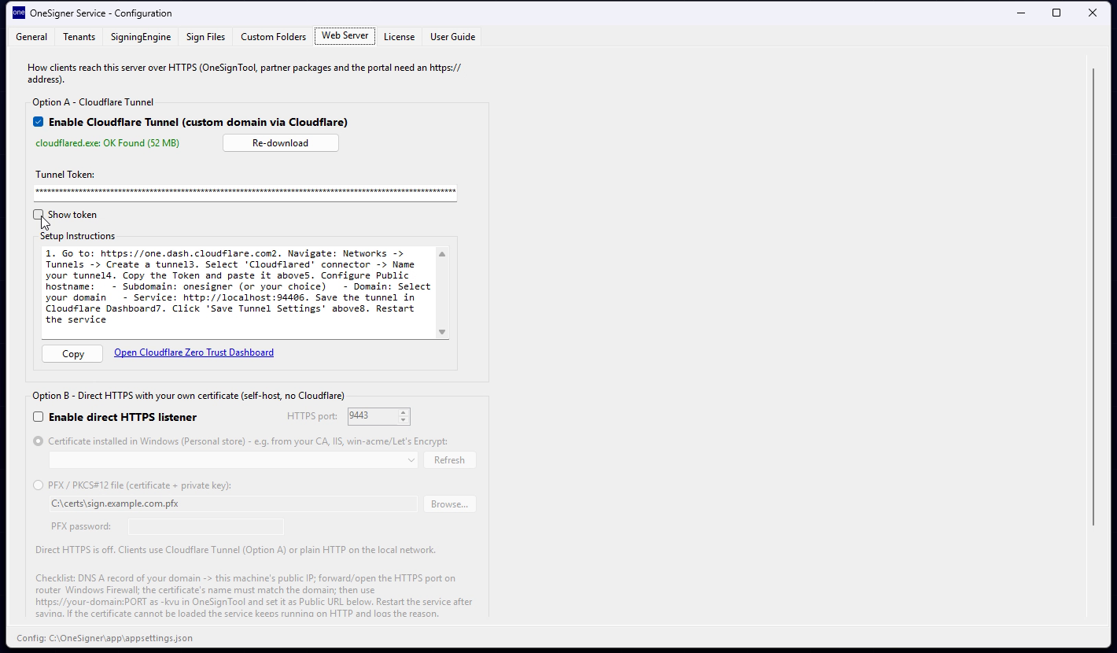This screenshot has height=653, width=1117.
Task: Go to the Sign Files tab
Action: [206, 37]
